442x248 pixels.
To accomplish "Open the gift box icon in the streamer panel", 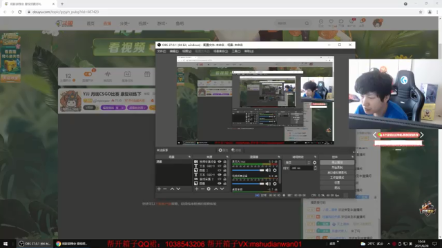I will [x=147, y=74].
